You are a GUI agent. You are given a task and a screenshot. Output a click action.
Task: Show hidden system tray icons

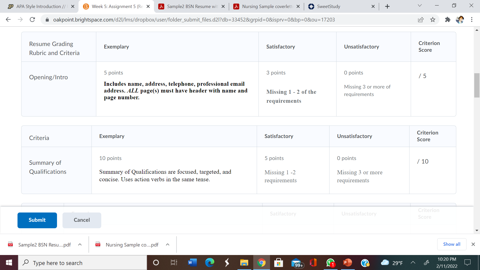tap(413, 262)
